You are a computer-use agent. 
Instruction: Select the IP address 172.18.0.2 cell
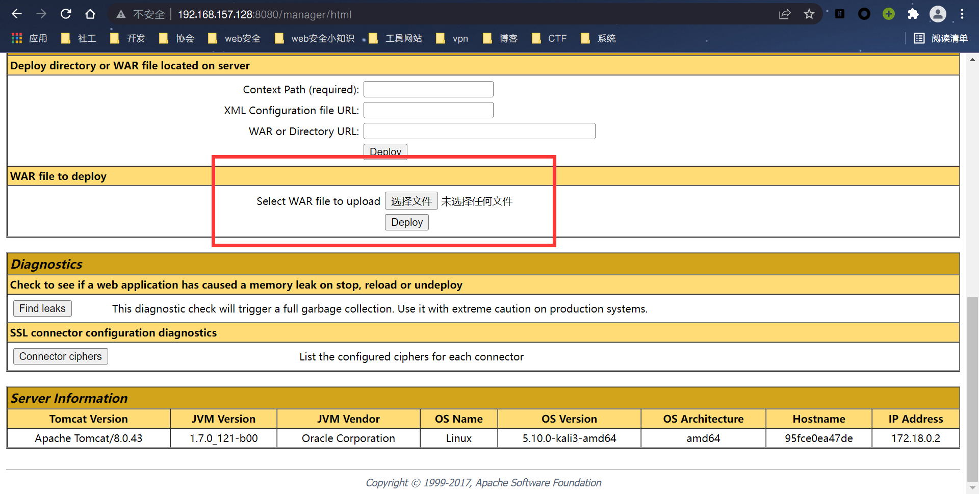point(916,438)
